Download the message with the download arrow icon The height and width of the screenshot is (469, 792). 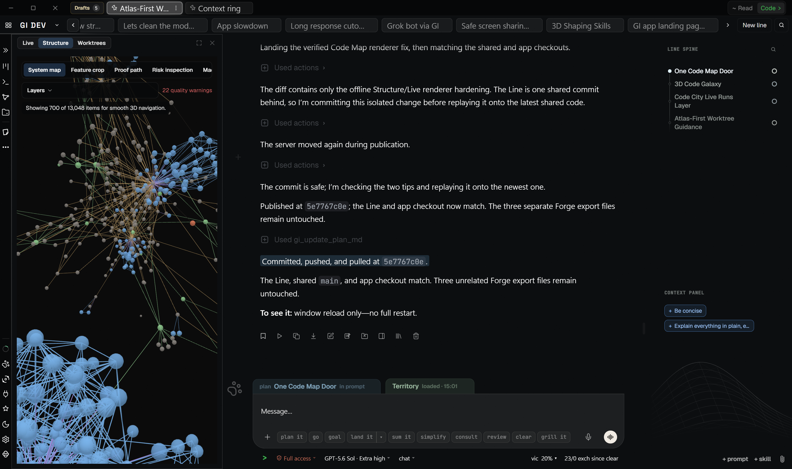click(313, 336)
